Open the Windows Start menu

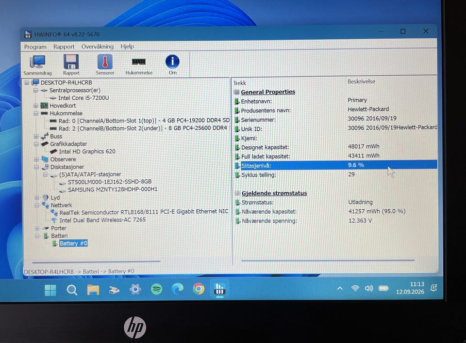(50, 290)
